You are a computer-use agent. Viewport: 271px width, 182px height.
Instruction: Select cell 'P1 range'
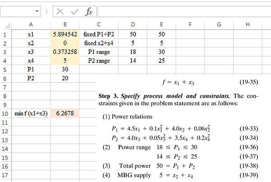coord(99,52)
